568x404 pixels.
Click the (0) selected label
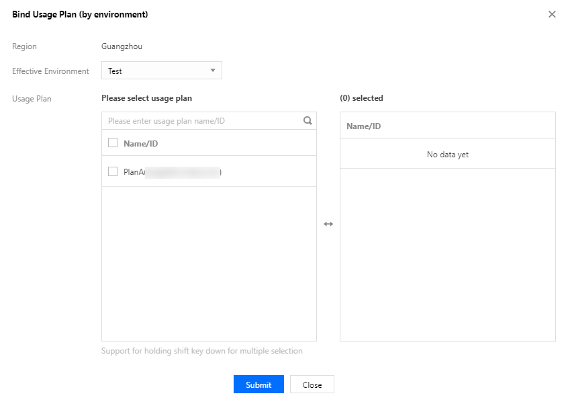(x=361, y=98)
